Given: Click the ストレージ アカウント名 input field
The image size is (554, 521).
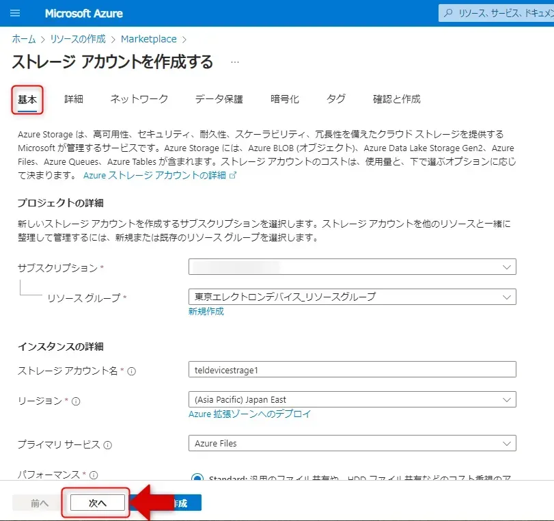Looking at the screenshot, I should point(352,369).
